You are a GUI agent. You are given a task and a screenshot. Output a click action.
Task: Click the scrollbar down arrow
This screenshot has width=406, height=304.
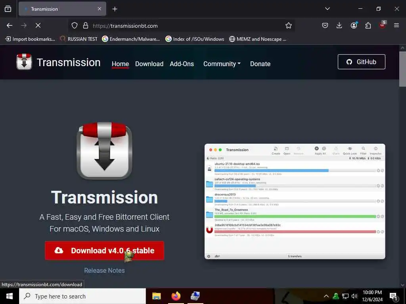coord(402,285)
